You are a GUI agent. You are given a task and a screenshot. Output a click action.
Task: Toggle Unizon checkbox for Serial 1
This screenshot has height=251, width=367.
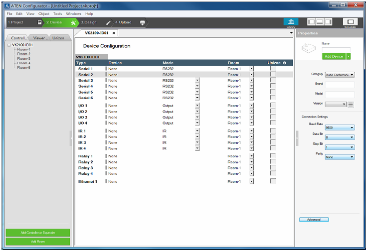(273, 68)
